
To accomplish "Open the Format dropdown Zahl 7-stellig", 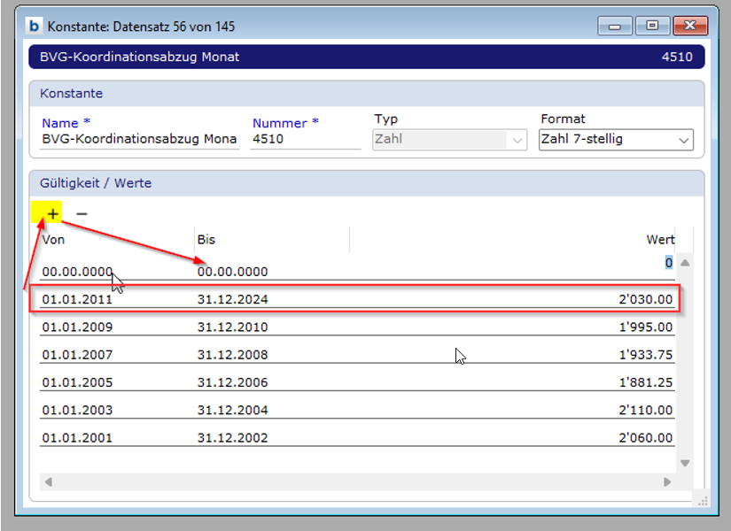I will [616, 140].
